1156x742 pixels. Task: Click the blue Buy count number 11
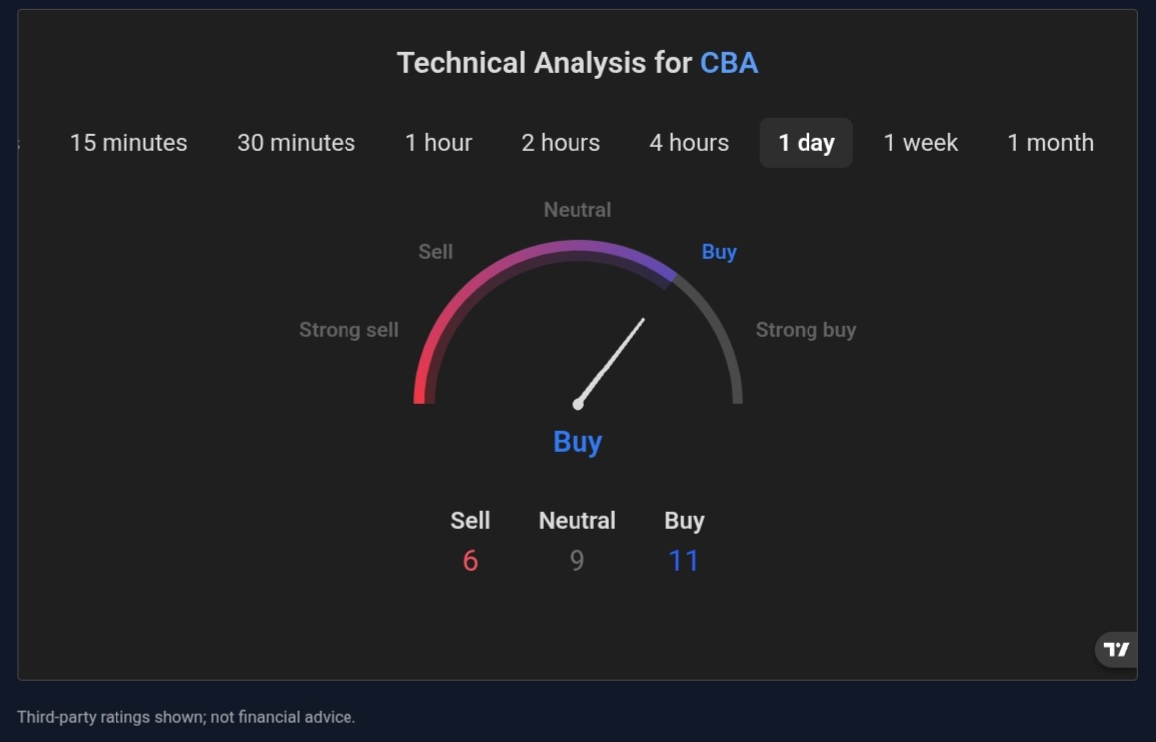(684, 561)
